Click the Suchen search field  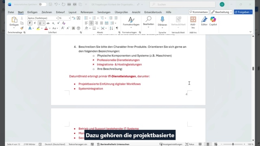click(182, 4)
